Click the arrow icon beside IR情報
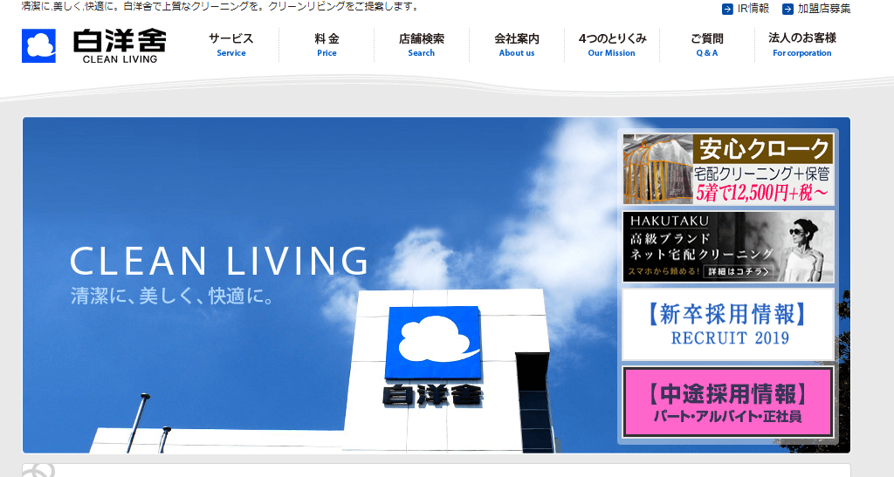Image resolution: width=894 pixels, height=477 pixels. pyautogui.click(x=727, y=9)
